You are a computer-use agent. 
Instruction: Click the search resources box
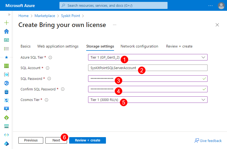click(113, 5)
